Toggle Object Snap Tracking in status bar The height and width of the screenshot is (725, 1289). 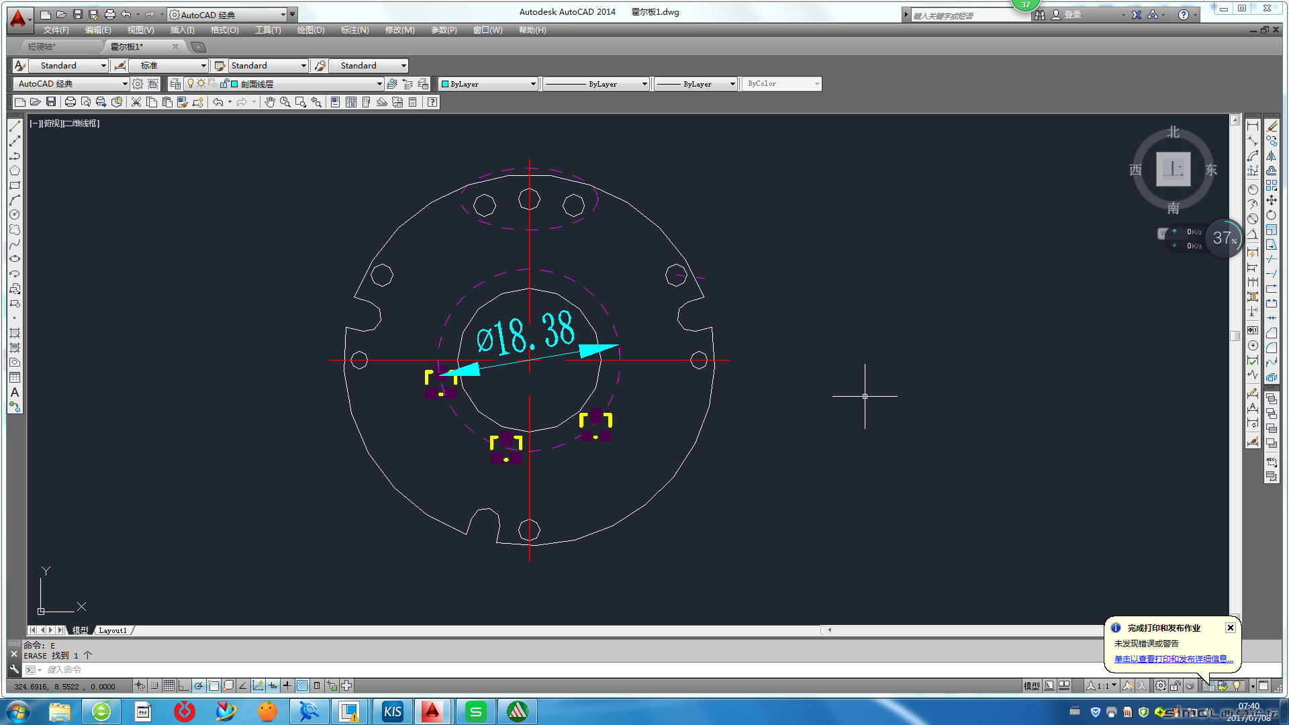point(243,685)
